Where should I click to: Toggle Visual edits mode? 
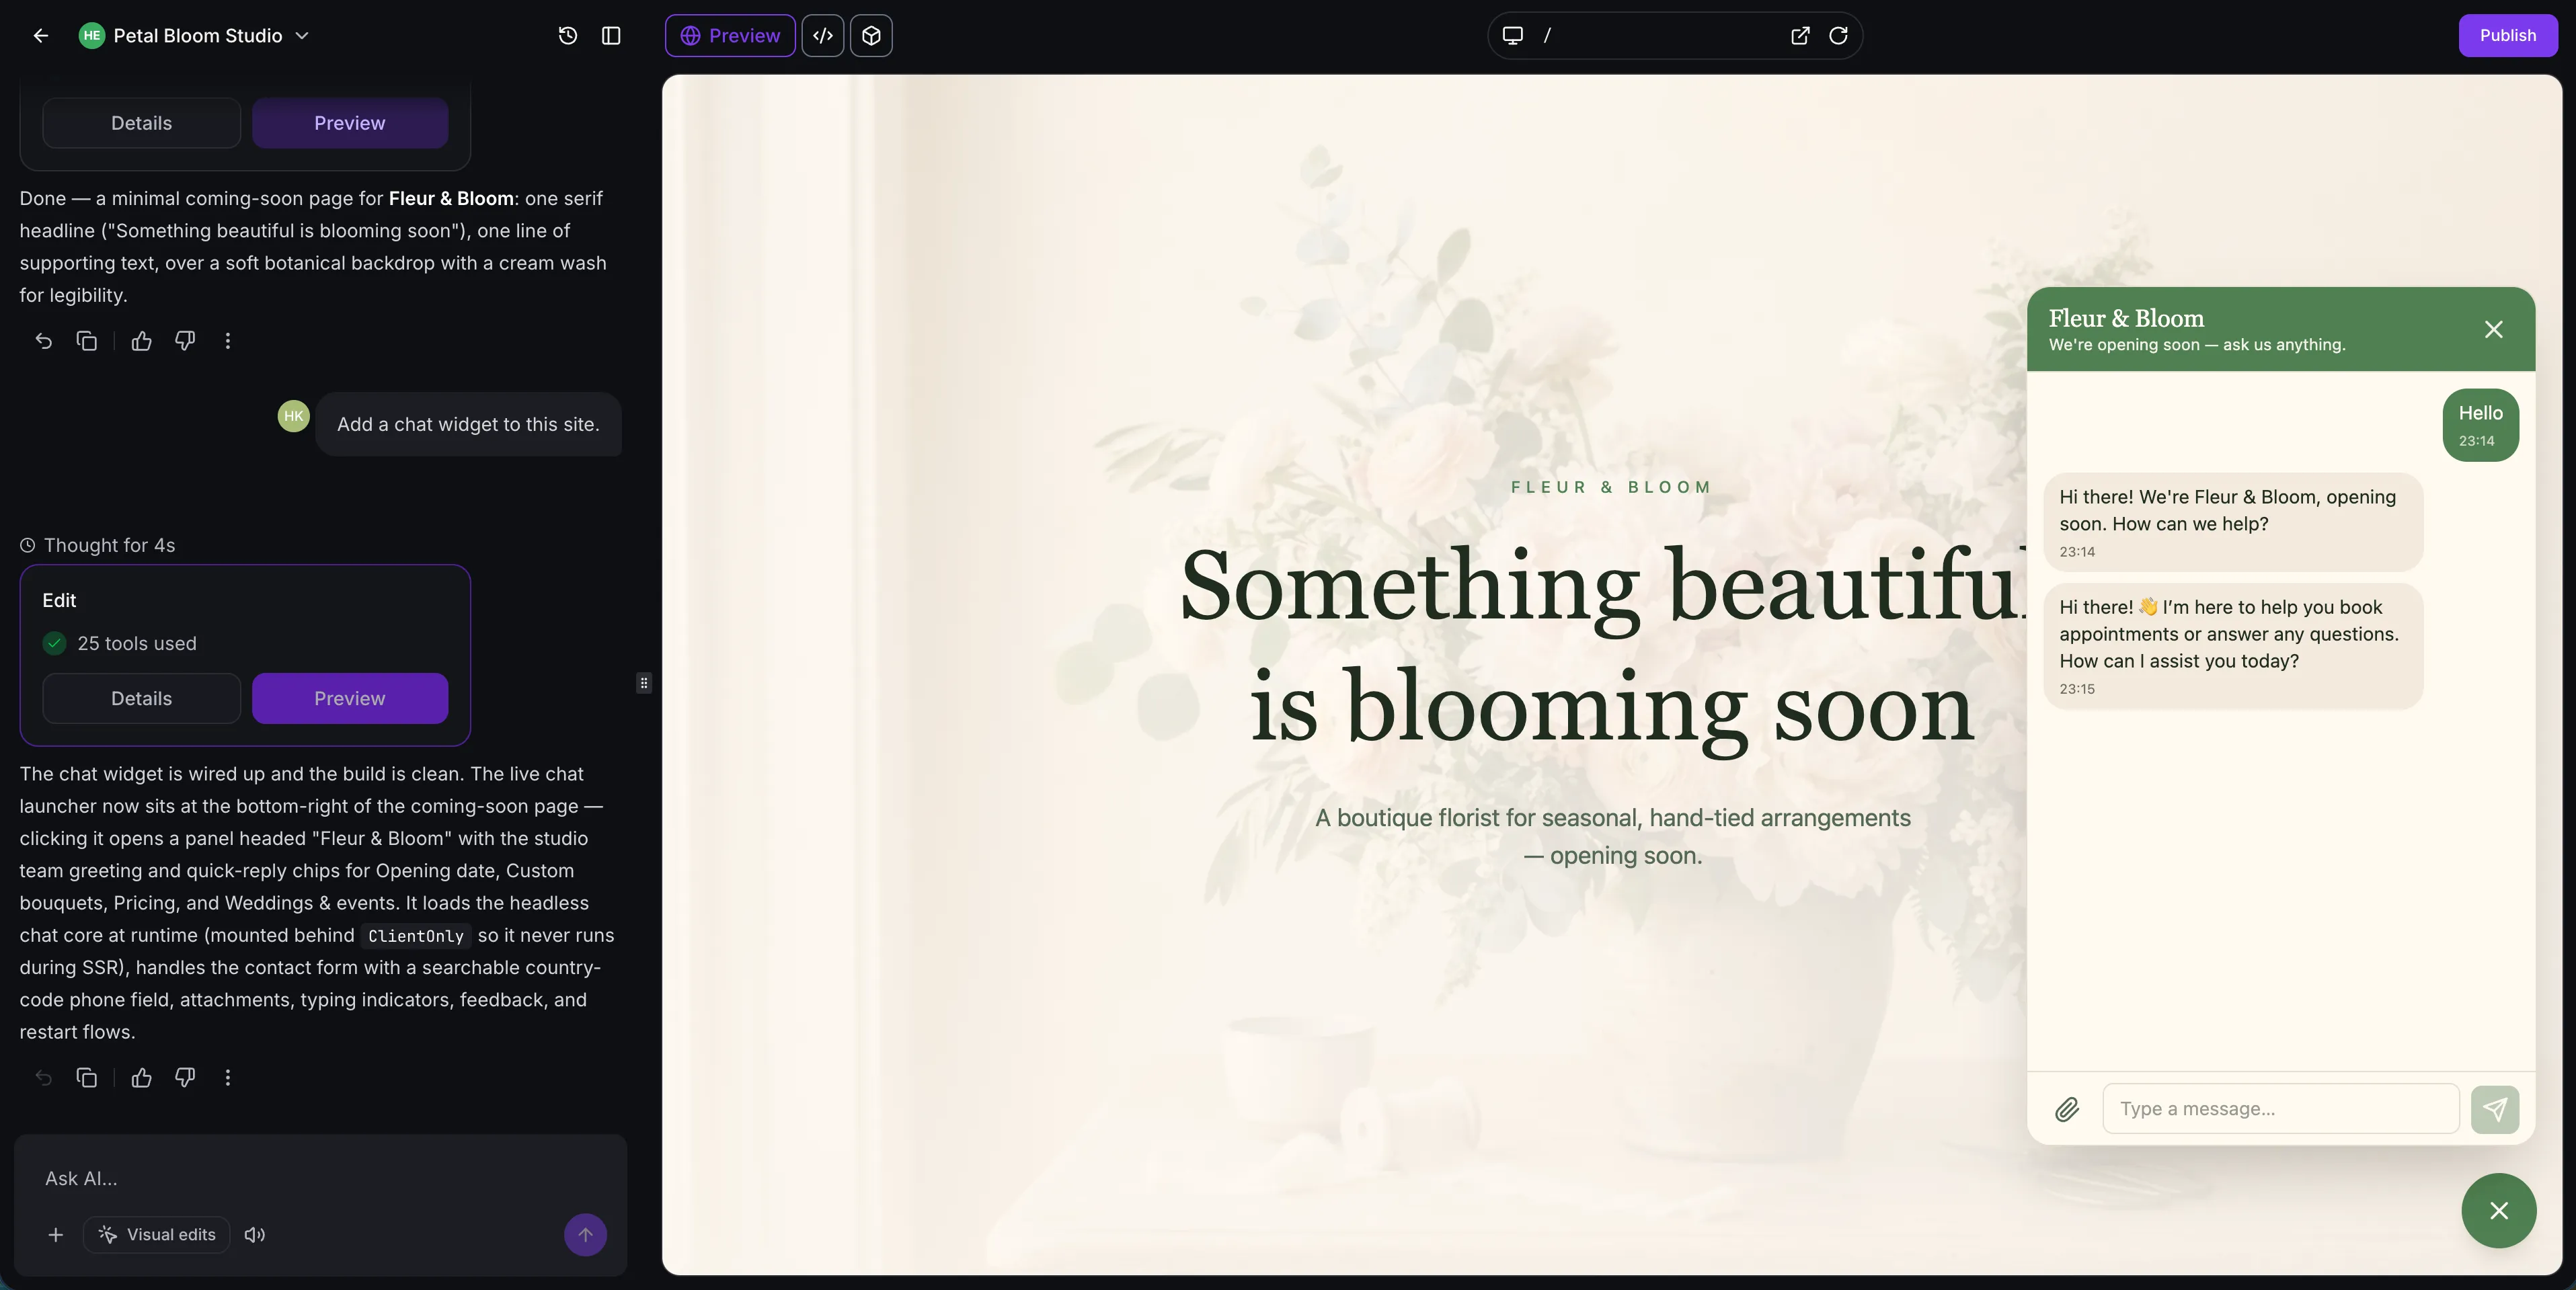point(157,1235)
